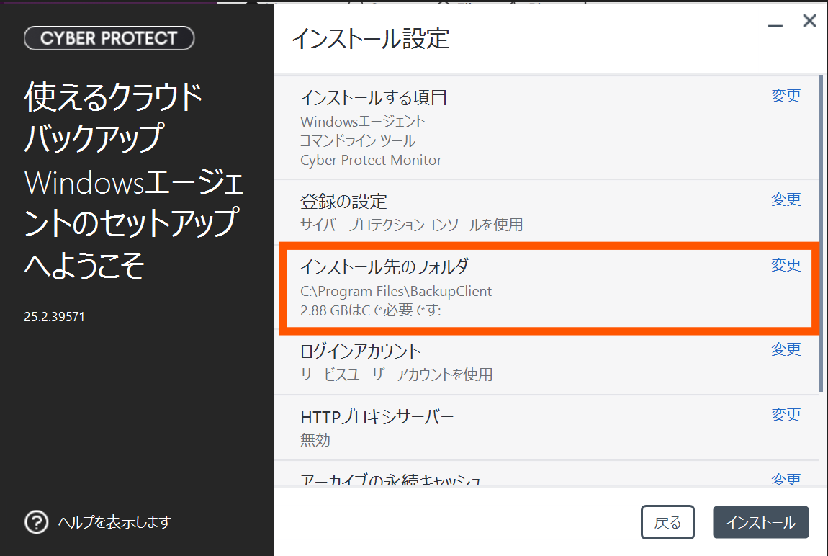
Task: Select path C:\Program Files\BackupClient
Action: pos(395,291)
